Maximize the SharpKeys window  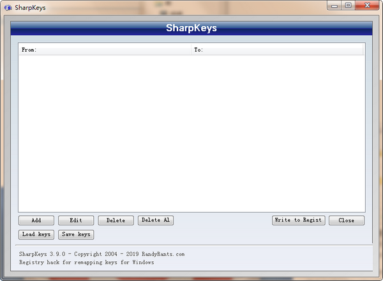tap(349, 5)
